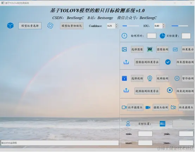
Task: Click the 结果展示 button
Action: [x=188, y=49]
